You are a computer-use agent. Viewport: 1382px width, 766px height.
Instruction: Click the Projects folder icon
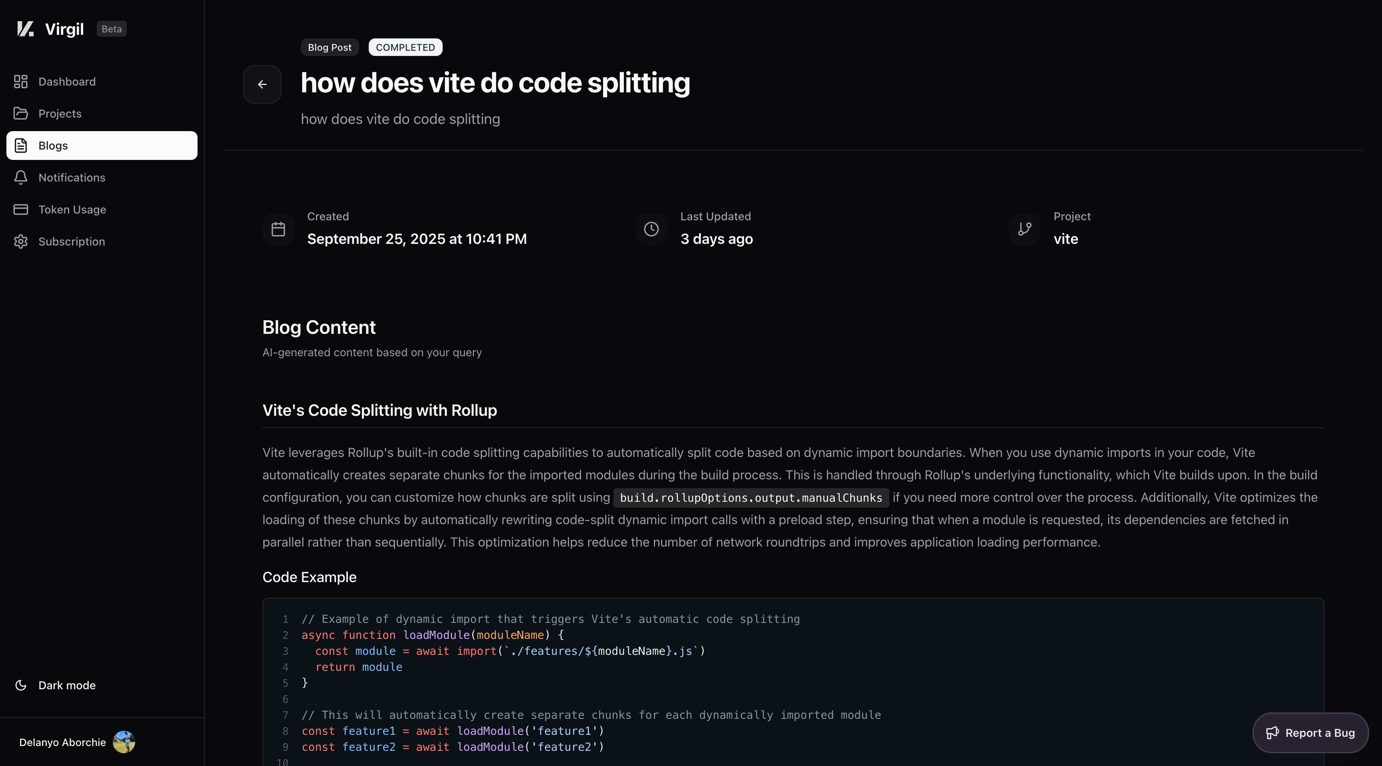[x=21, y=113]
